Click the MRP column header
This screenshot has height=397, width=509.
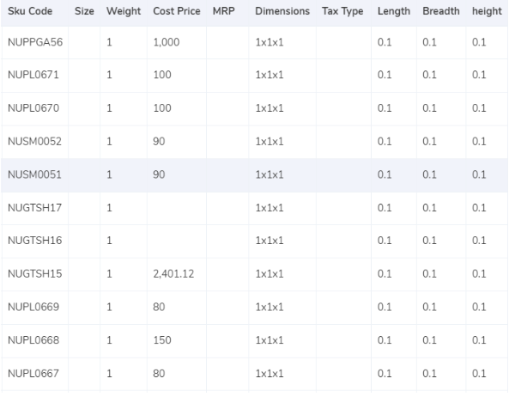pyautogui.click(x=224, y=11)
